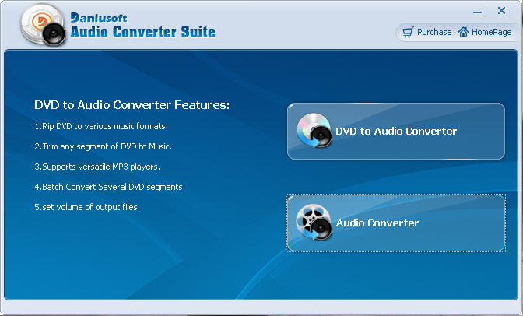Select the Batch Convert Several DVD segments line
Viewport: 523px width, 316px height.
110,187
